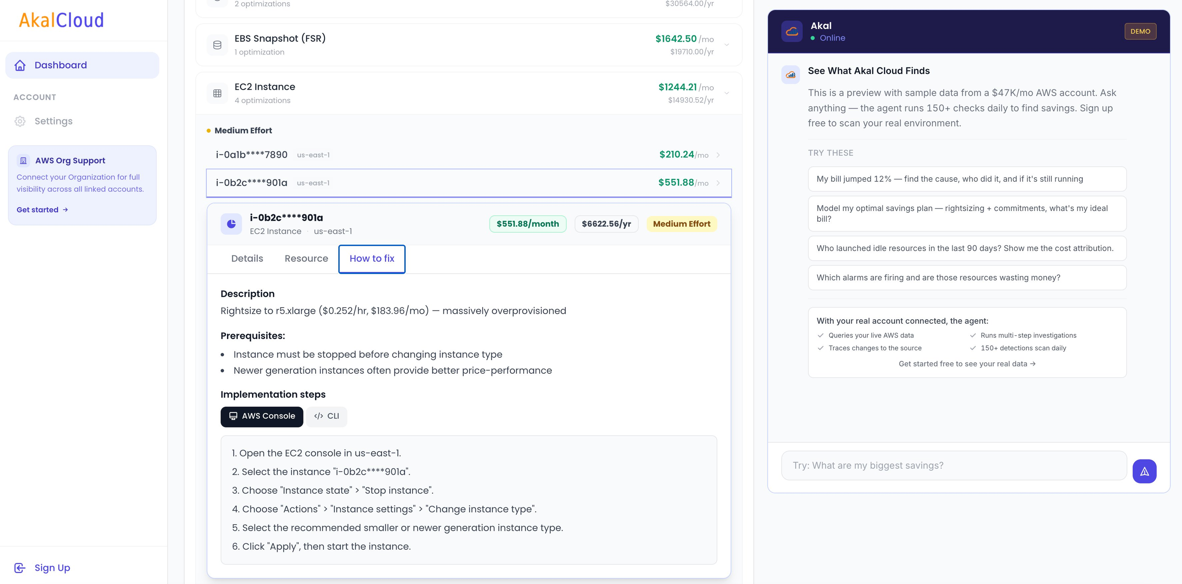Select instance row i-0a1b****7890

click(x=469, y=155)
